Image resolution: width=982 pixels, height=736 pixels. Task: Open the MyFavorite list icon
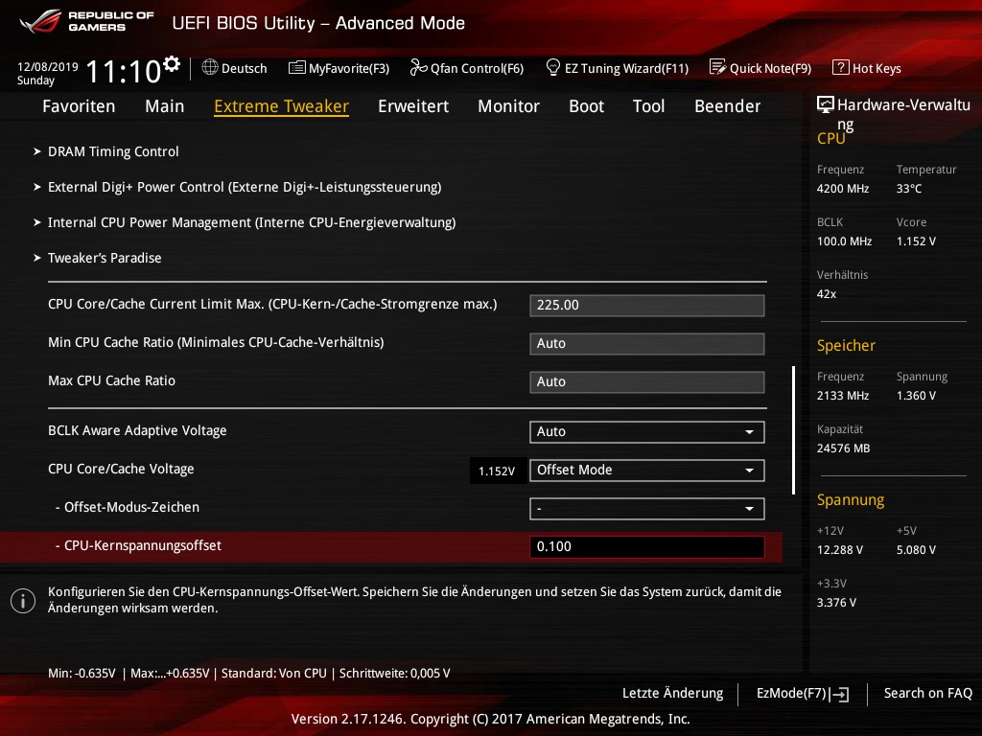297,68
